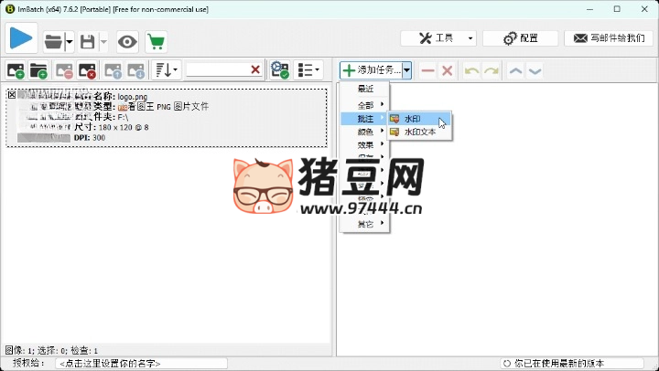Click the image filter search field
Viewport: 659px width, 371px height.
(218, 69)
